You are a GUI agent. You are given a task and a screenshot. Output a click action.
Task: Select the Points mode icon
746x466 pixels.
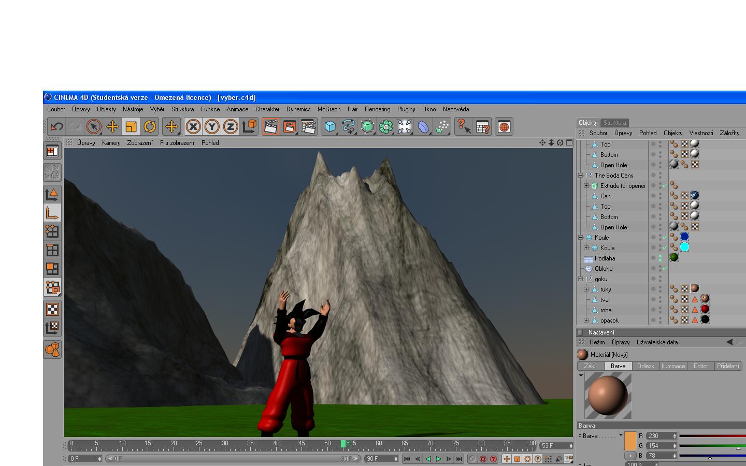[52, 231]
